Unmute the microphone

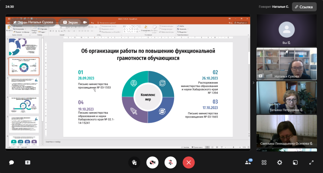(170, 162)
